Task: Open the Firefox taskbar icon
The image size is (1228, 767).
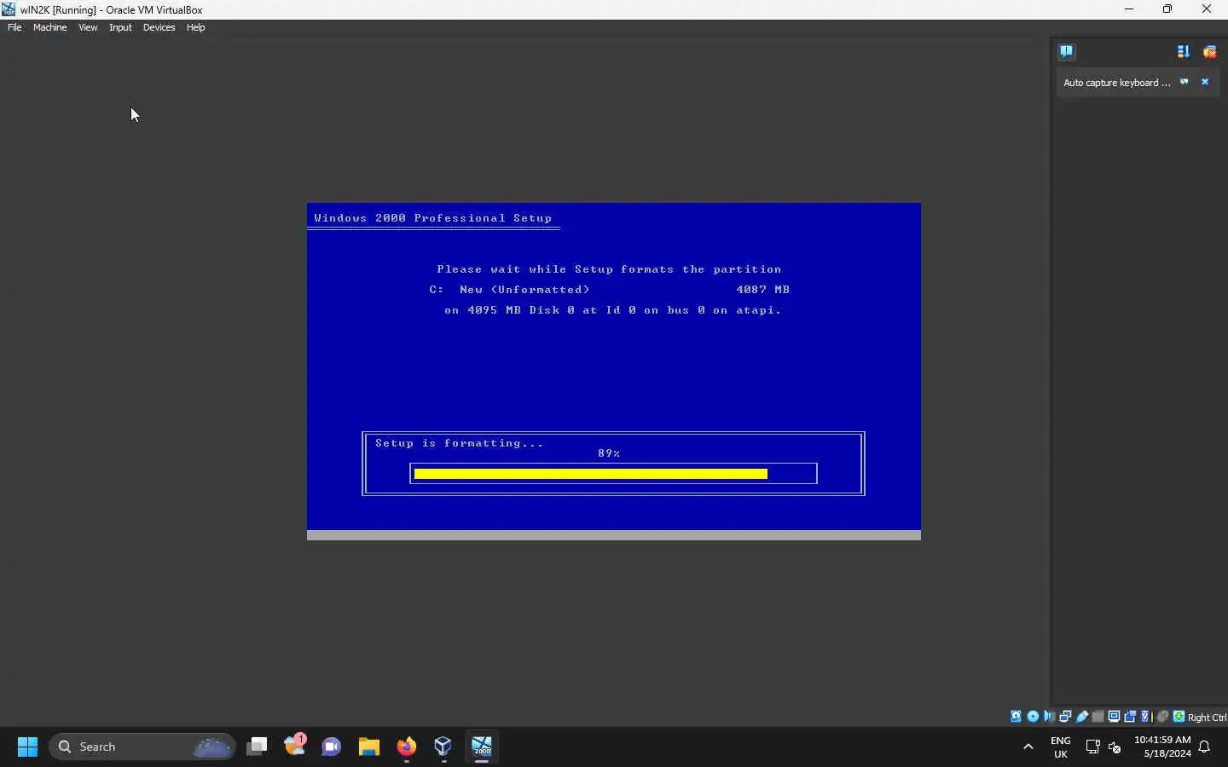Action: [406, 747]
